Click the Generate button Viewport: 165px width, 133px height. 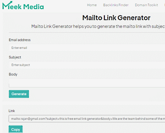tap(19, 94)
